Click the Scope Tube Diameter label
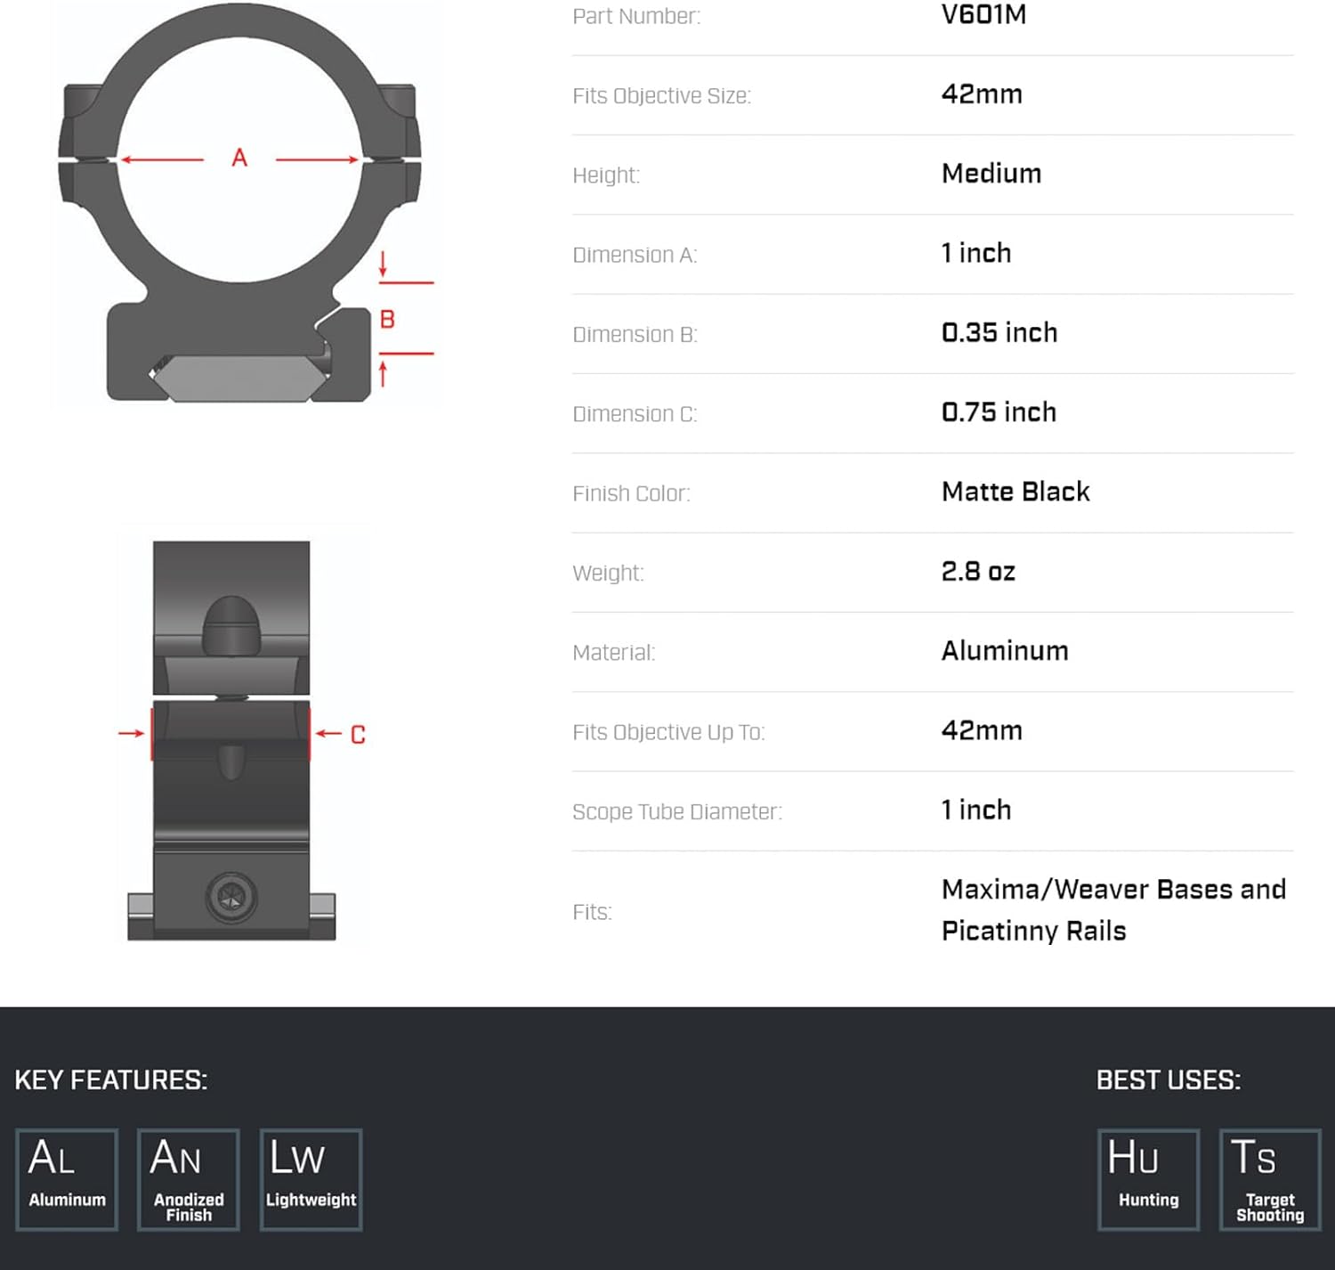 (x=677, y=811)
